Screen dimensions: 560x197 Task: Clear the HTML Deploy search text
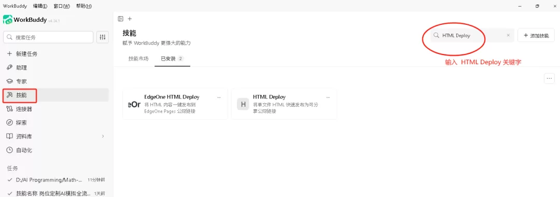508,35
